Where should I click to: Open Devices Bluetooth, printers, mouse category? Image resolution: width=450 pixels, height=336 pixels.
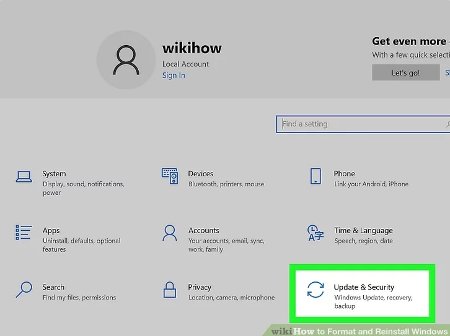click(x=226, y=179)
